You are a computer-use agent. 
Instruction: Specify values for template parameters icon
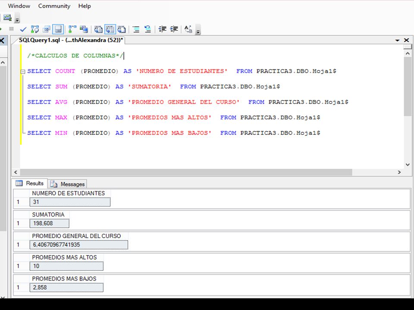tap(188, 29)
